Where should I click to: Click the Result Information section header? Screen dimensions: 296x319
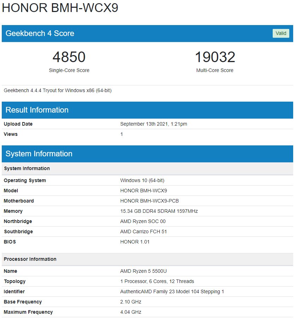coord(147,110)
